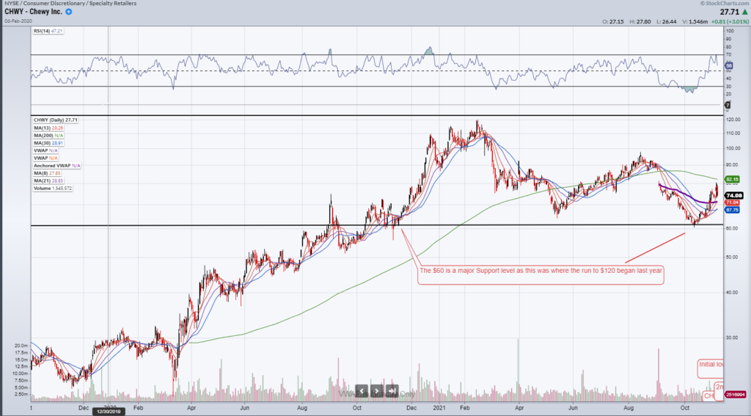The image size is (751, 416).
Task: Click the 27.71 last price in header
Action: [x=729, y=12]
